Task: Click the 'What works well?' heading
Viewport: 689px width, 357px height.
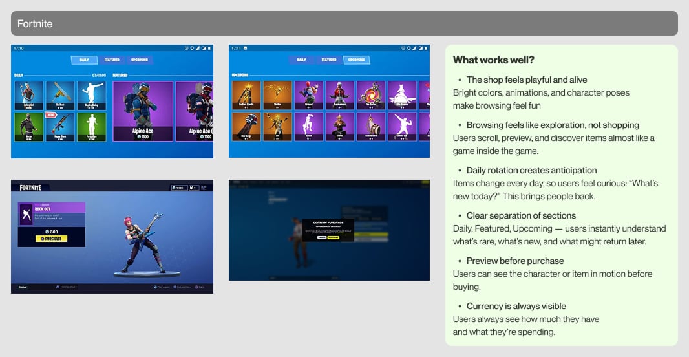Action: point(494,59)
